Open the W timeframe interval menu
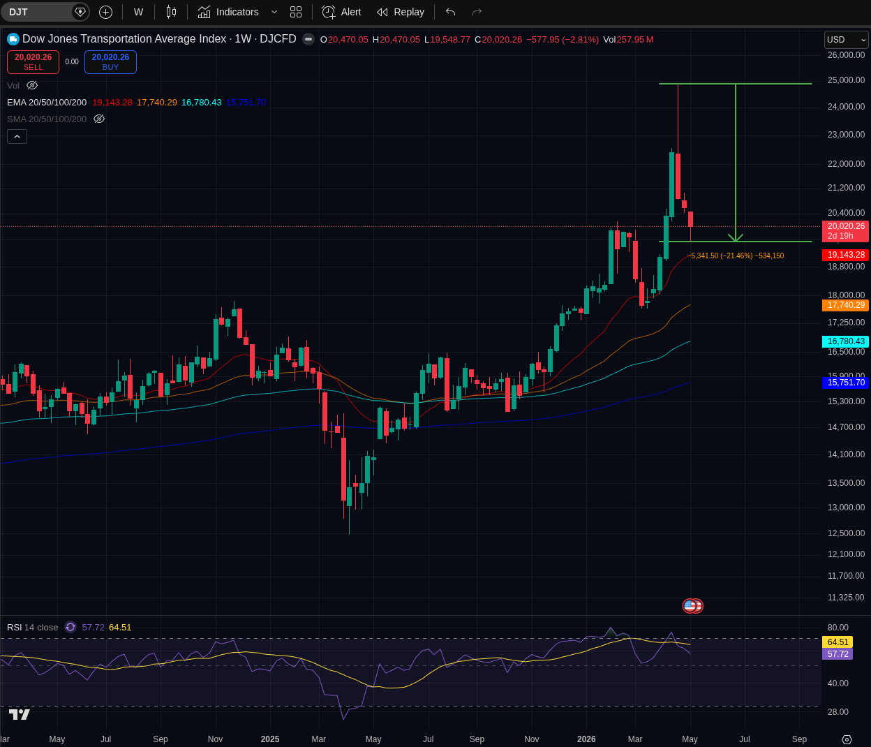The image size is (871, 747). [138, 12]
